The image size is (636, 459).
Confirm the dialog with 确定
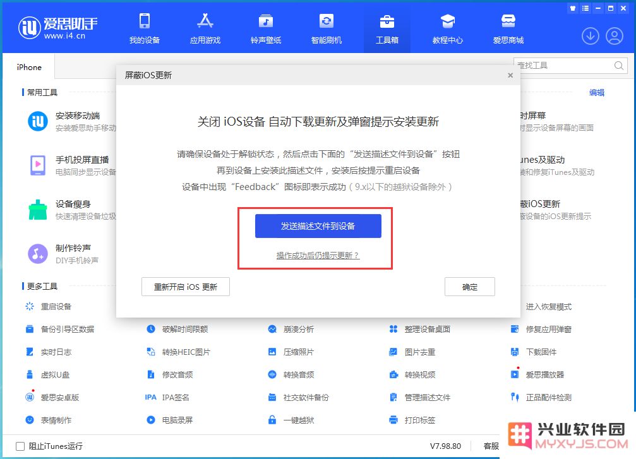point(470,287)
